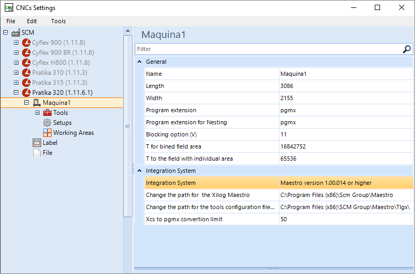The width and height of the screenshot is (418, 276).
Task: Open the Tools menu in menu bar
Action: click(59, 21)
